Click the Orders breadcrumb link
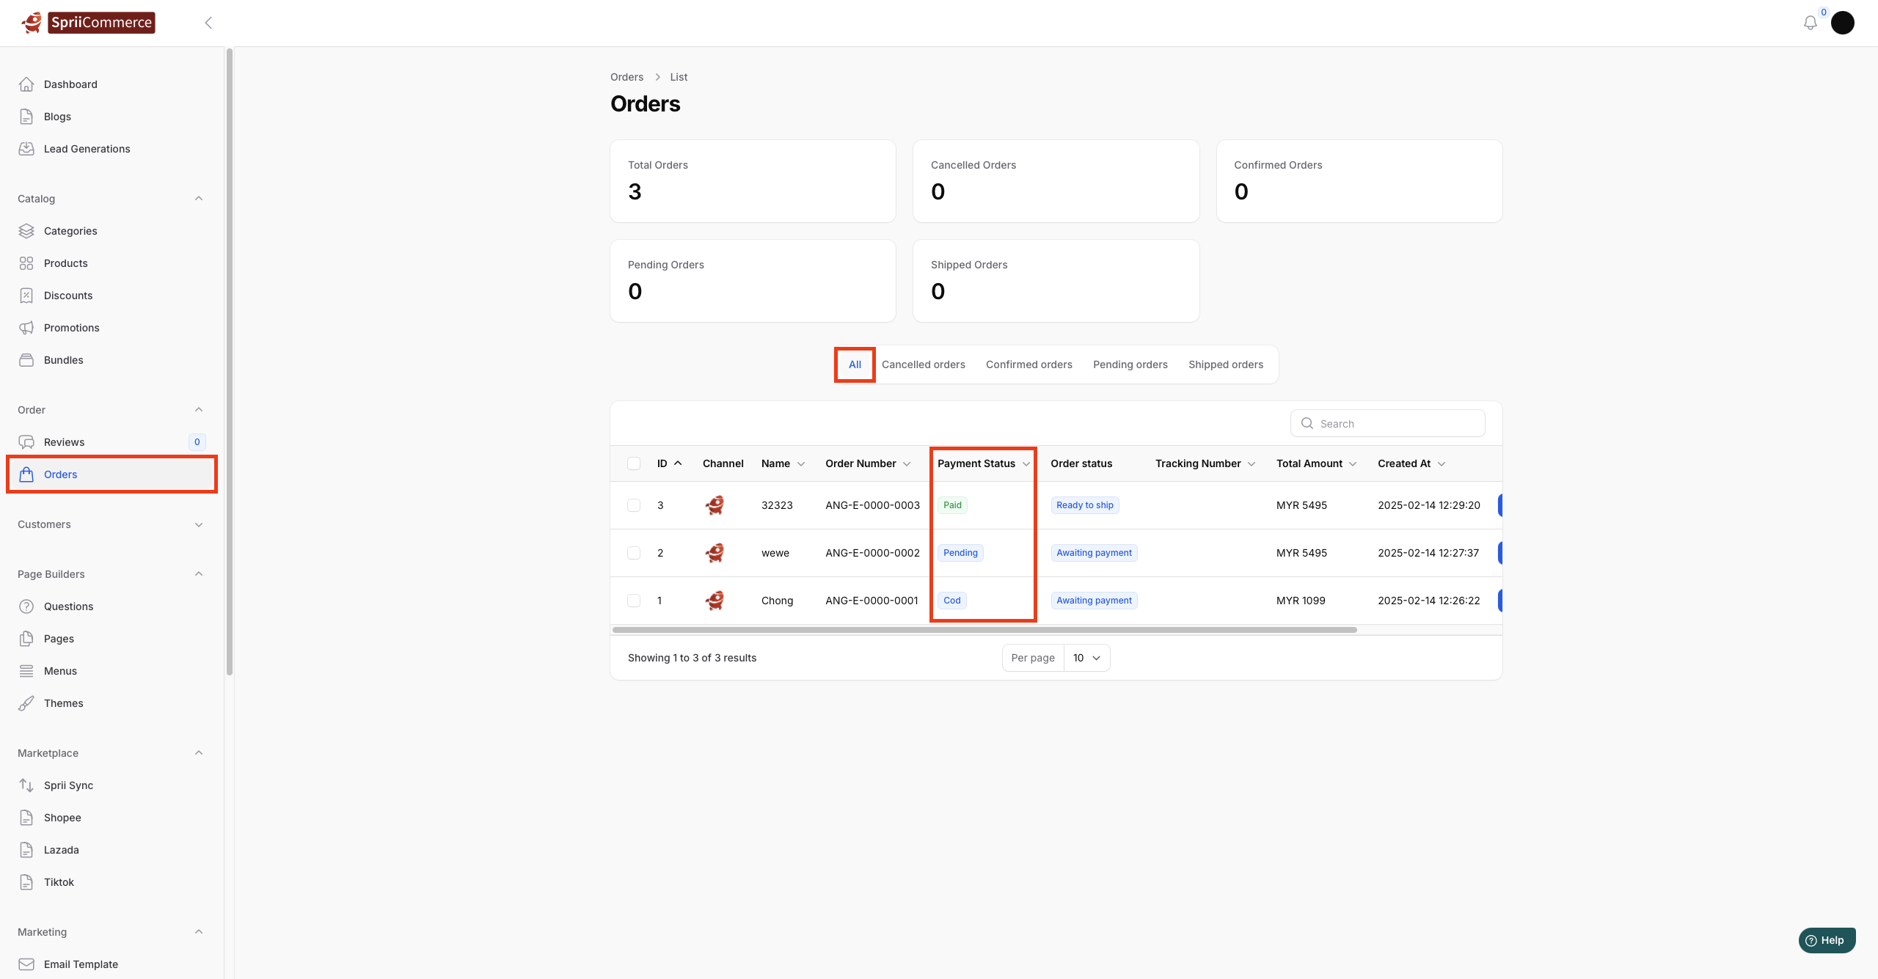 click(626, 77)
